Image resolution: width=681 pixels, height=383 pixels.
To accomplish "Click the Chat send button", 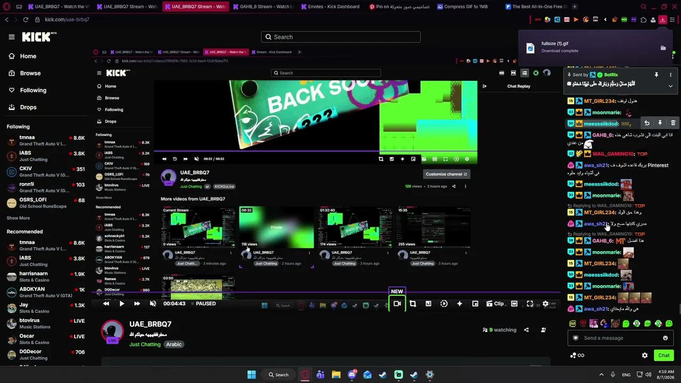I will 663,355.
